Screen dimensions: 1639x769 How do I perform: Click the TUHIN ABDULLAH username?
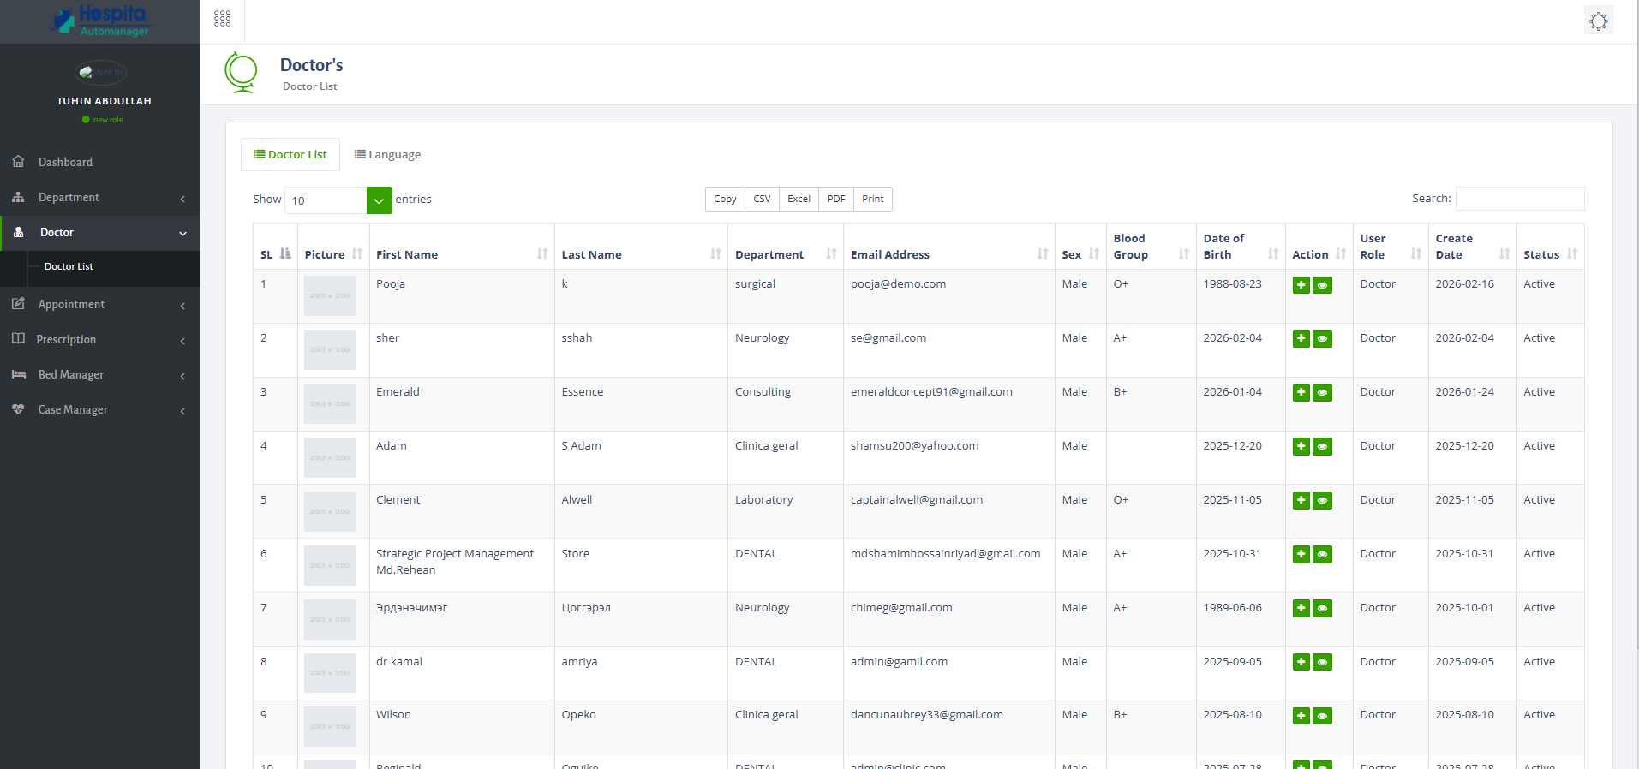point(104,101)
